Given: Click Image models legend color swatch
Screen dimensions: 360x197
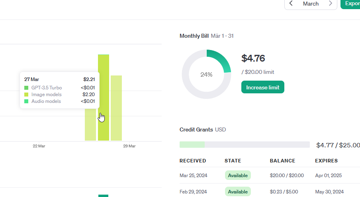Looking at the screenshot, I should (x=26, y=95).
